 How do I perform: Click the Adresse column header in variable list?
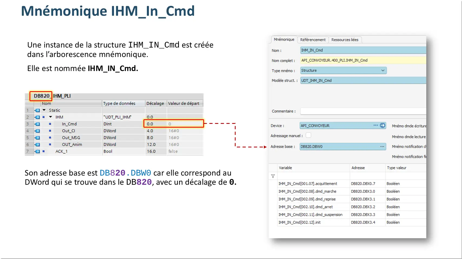[358, 168]
